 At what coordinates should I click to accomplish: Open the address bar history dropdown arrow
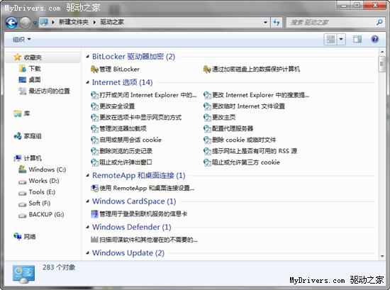[265, 23]
